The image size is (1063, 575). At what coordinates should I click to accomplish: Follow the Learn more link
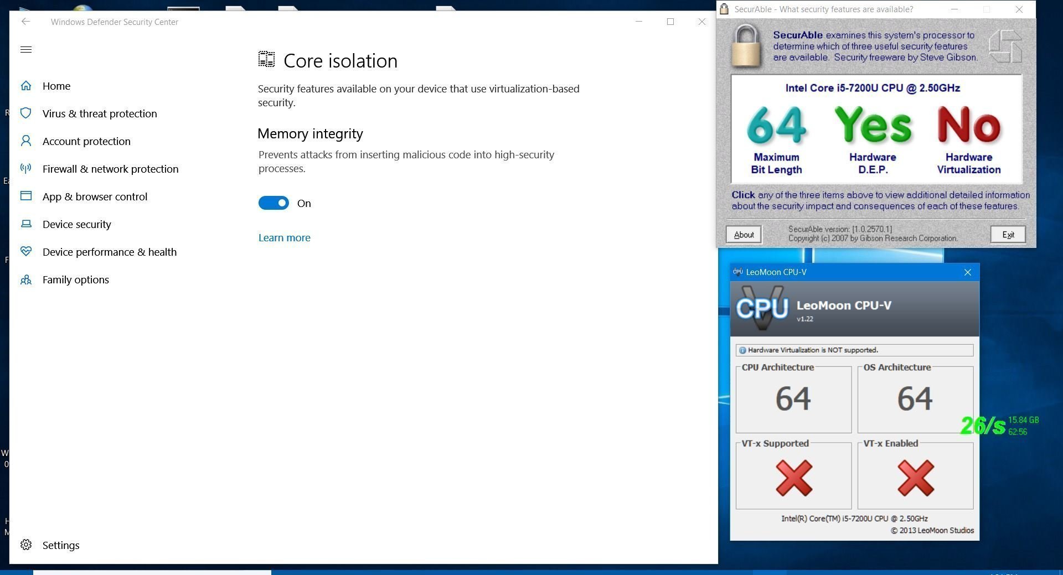point(285,237)
